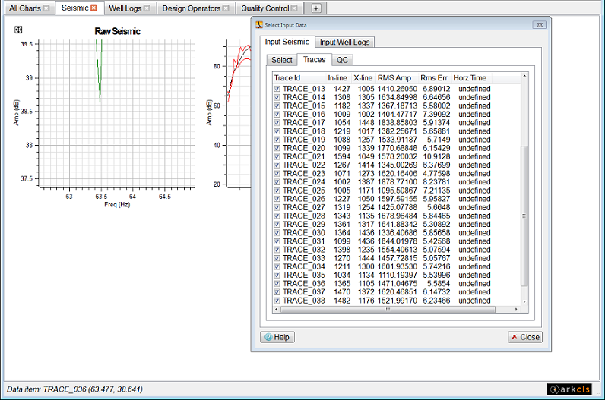Sort by the RMS Amp column header

coord(394,78)
